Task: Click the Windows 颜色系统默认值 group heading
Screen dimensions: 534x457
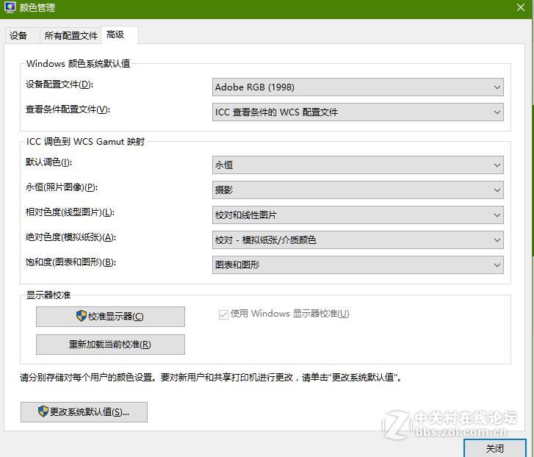Action: tap(79, 63)
